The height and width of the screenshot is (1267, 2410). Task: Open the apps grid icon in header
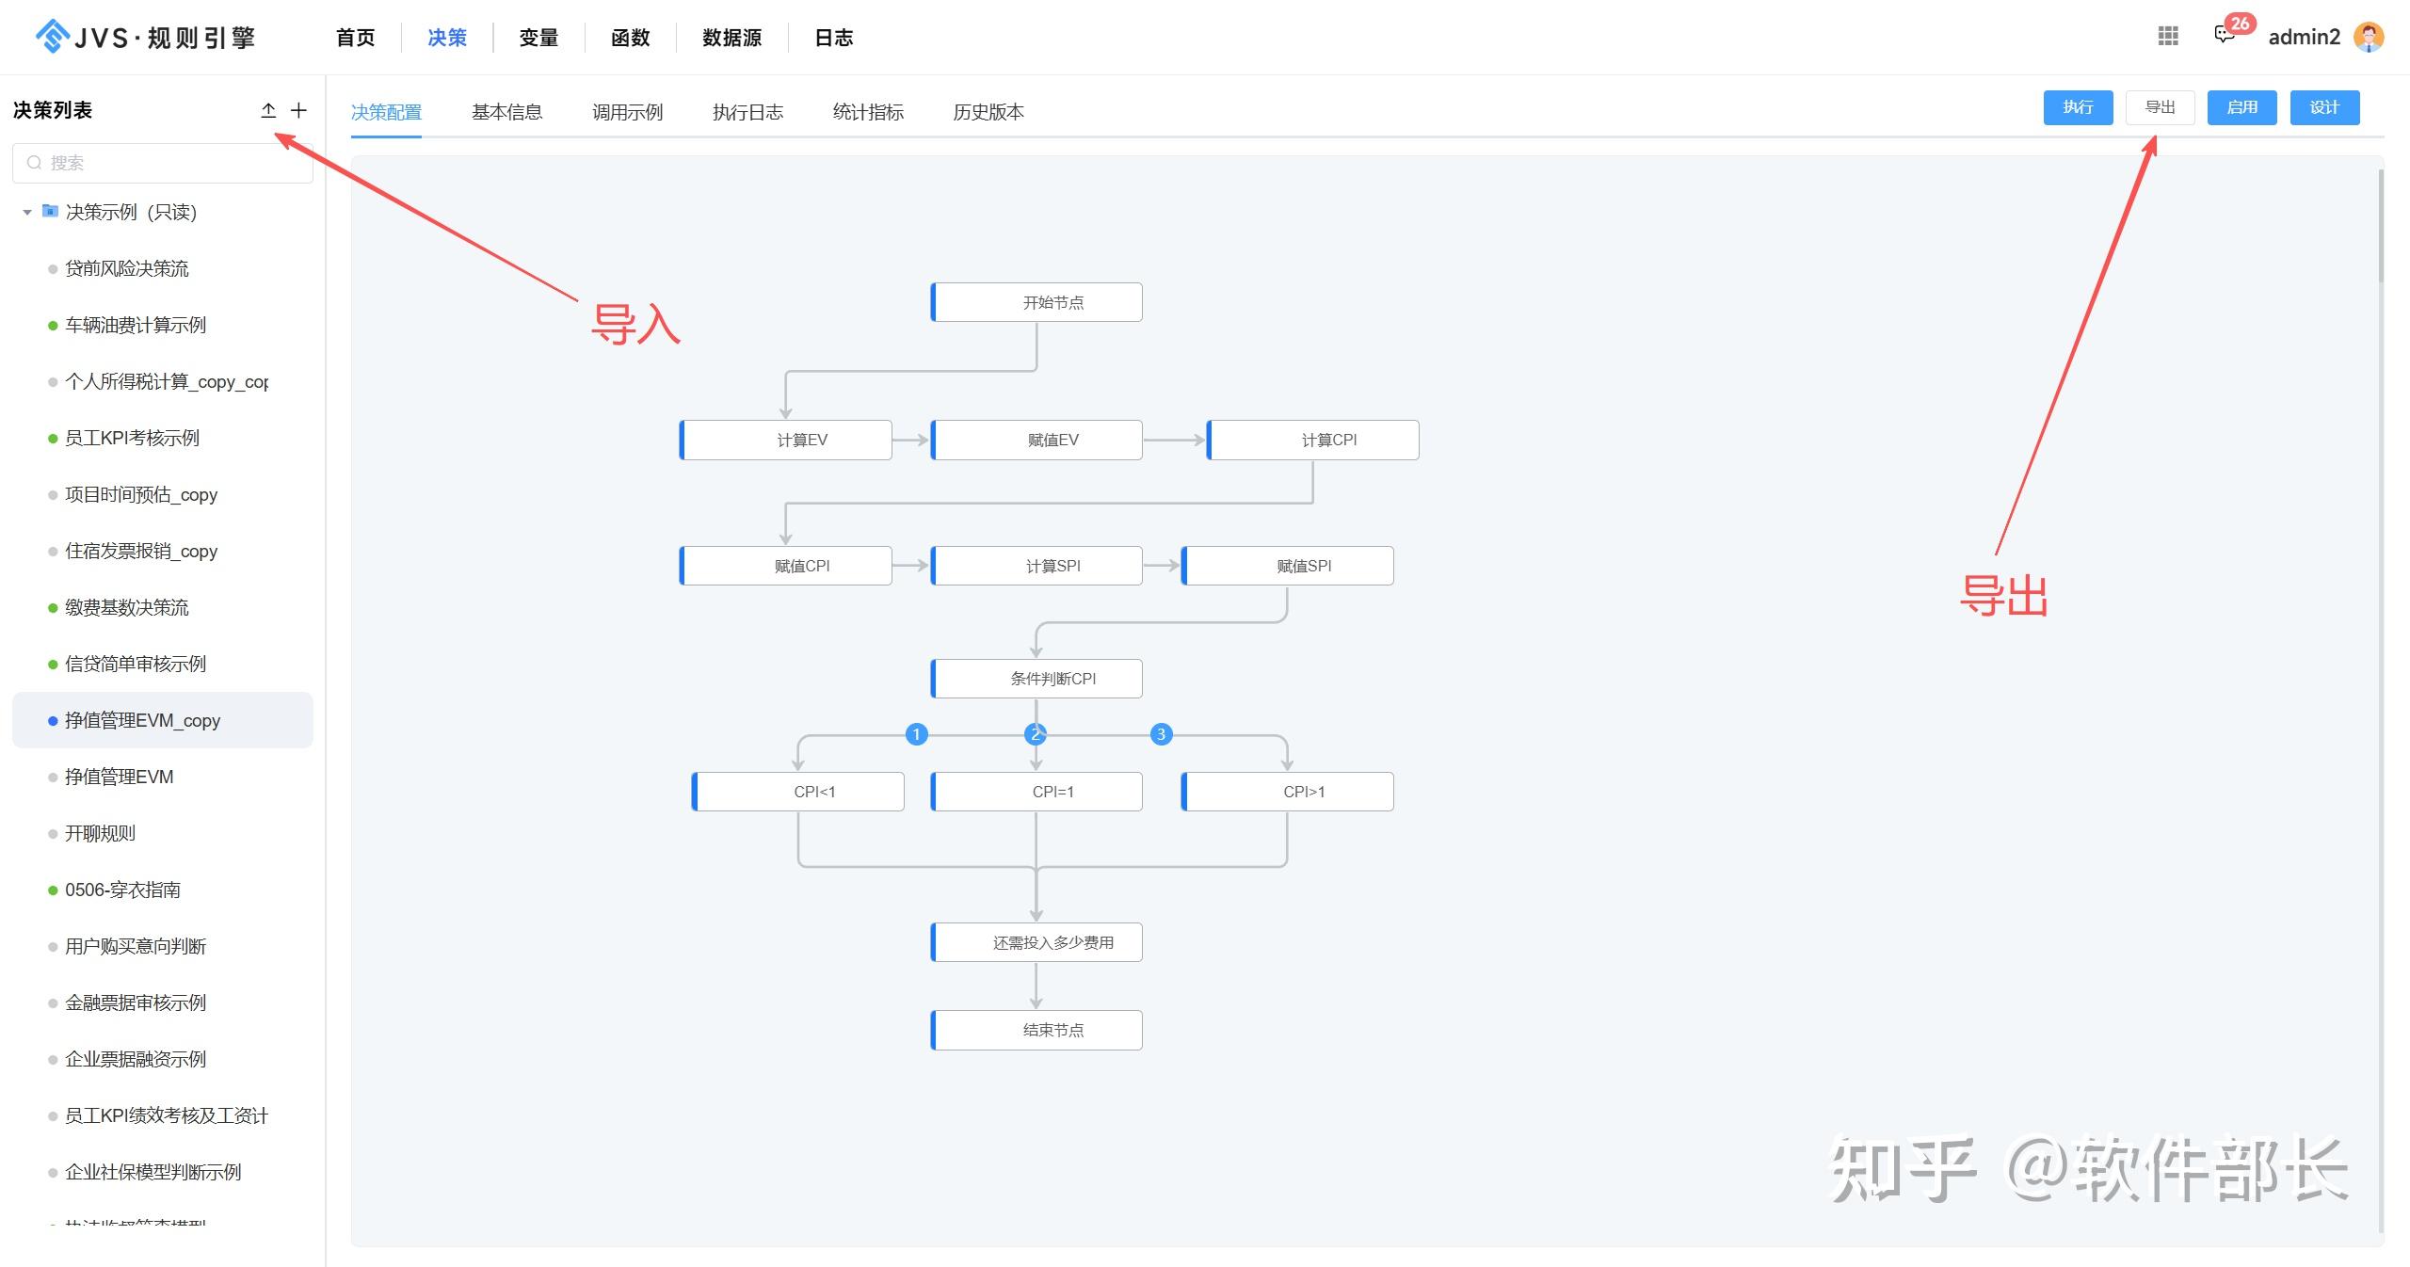click(x=2168, y=36)
